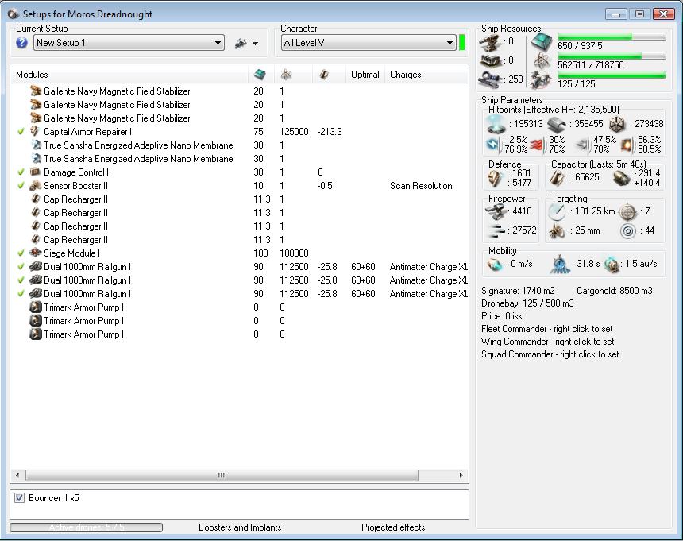Click the horizontal scrollbar thumb
This screenshot has height=541, width=683.
pyautogui.click(x=222, y=475)
